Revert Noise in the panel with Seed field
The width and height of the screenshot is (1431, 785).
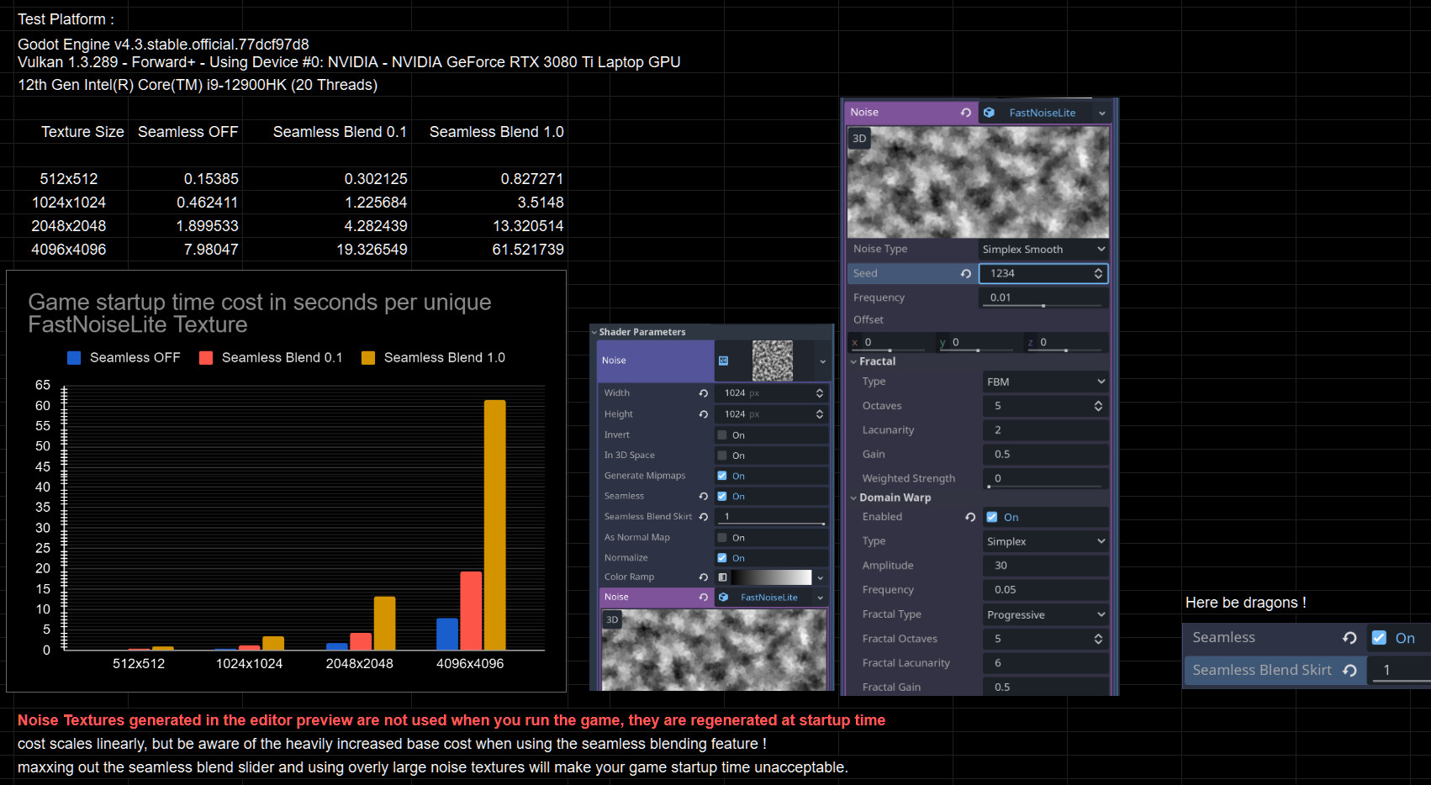pyautogui.click(x=965, y=113)
